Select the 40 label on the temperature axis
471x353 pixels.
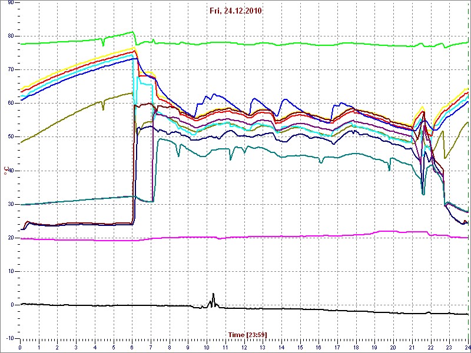pyautogui.click(x=11, y=171)
